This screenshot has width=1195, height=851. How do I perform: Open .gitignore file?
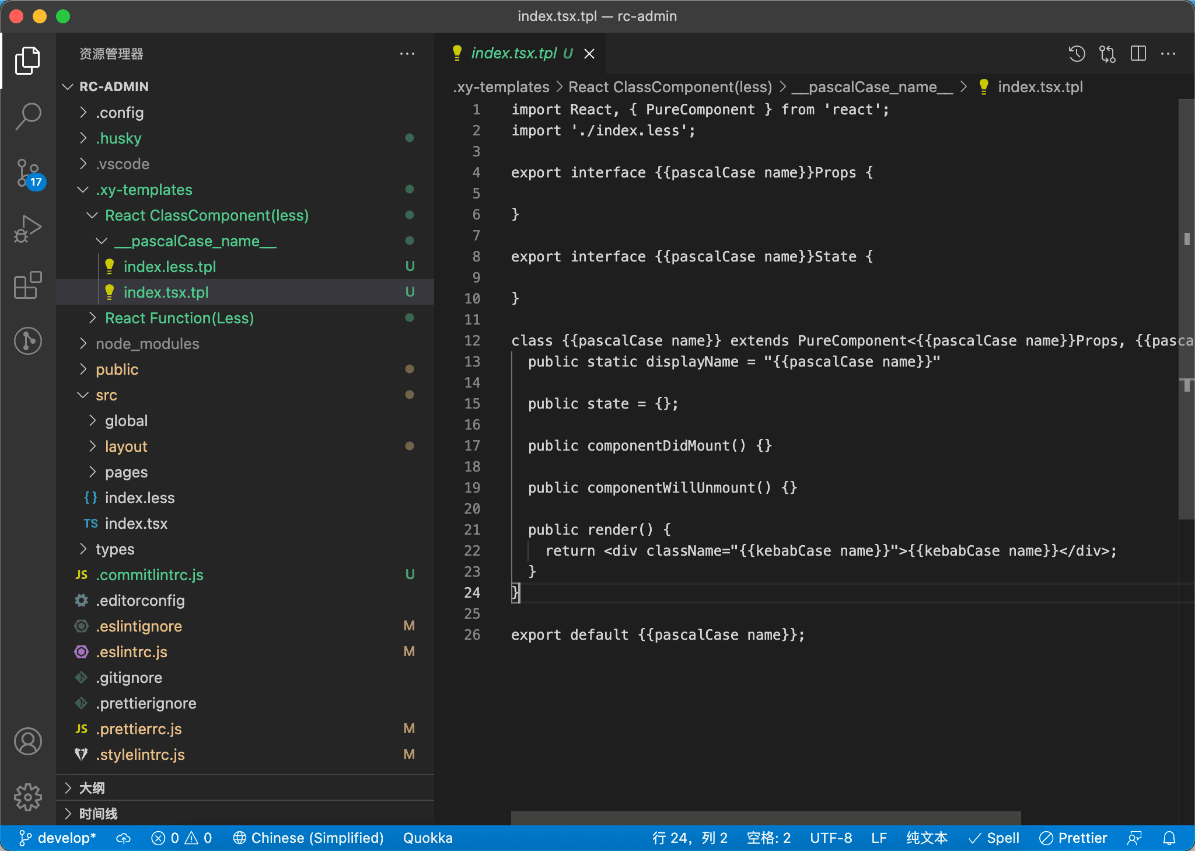pyautogui.click(x=245, y=677)
